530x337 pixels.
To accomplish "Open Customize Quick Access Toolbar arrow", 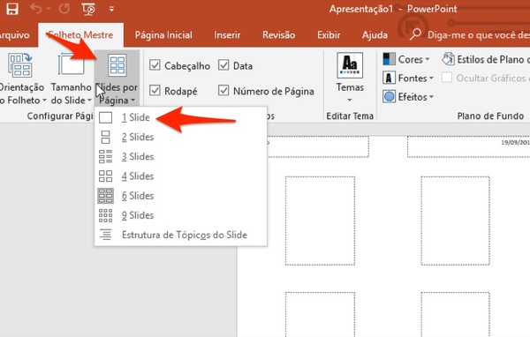I will tap(111, 9).
